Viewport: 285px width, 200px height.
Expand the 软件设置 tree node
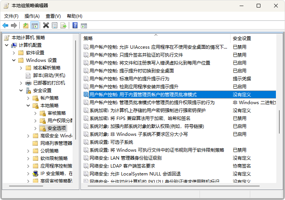click(14, 53)
